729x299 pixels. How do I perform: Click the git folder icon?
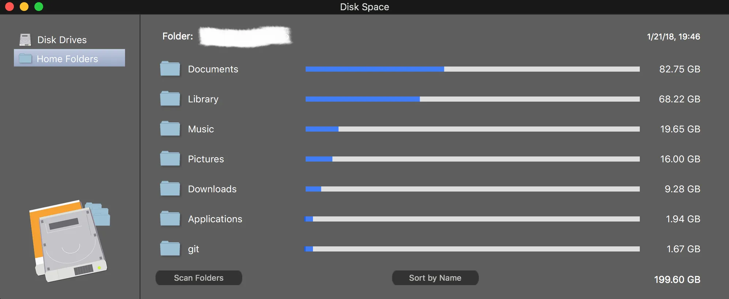point(170,249)
